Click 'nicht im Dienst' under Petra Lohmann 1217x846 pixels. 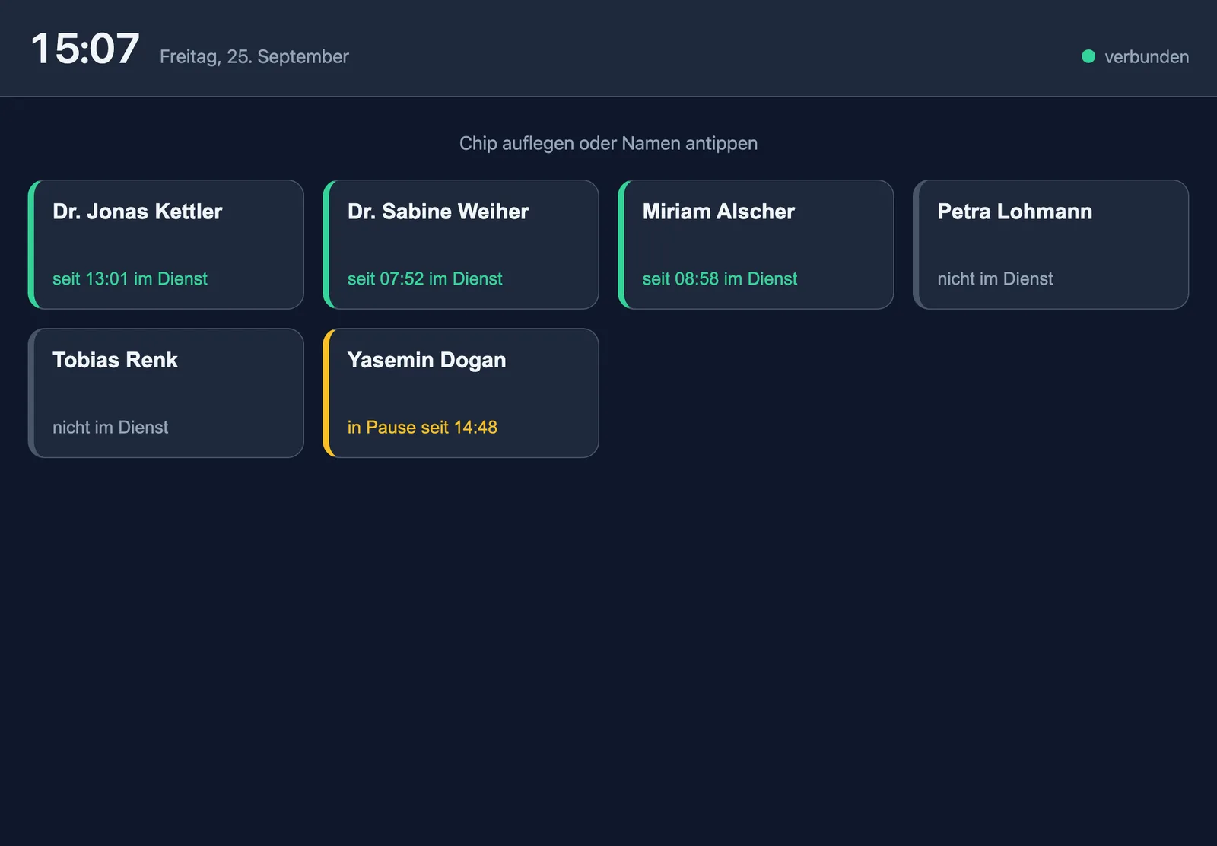point(995,279)
